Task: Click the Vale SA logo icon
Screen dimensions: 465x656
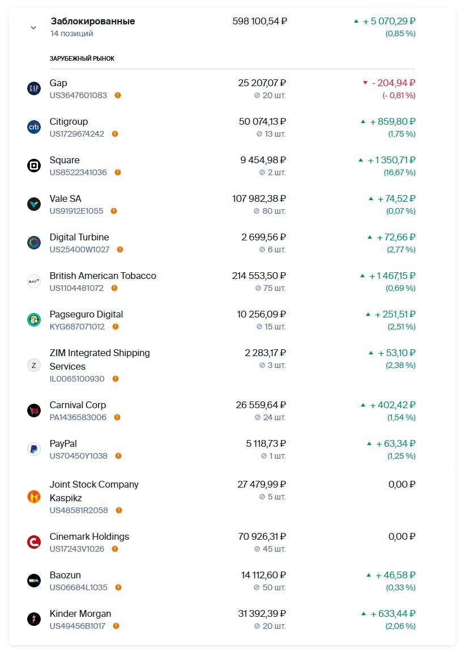Action: pos(34,204)
